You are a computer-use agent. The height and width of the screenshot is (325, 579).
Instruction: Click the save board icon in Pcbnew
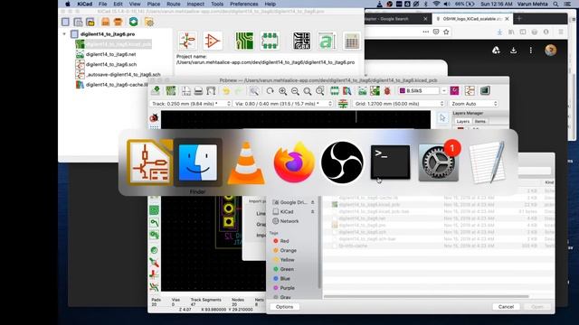pos(156,90)
